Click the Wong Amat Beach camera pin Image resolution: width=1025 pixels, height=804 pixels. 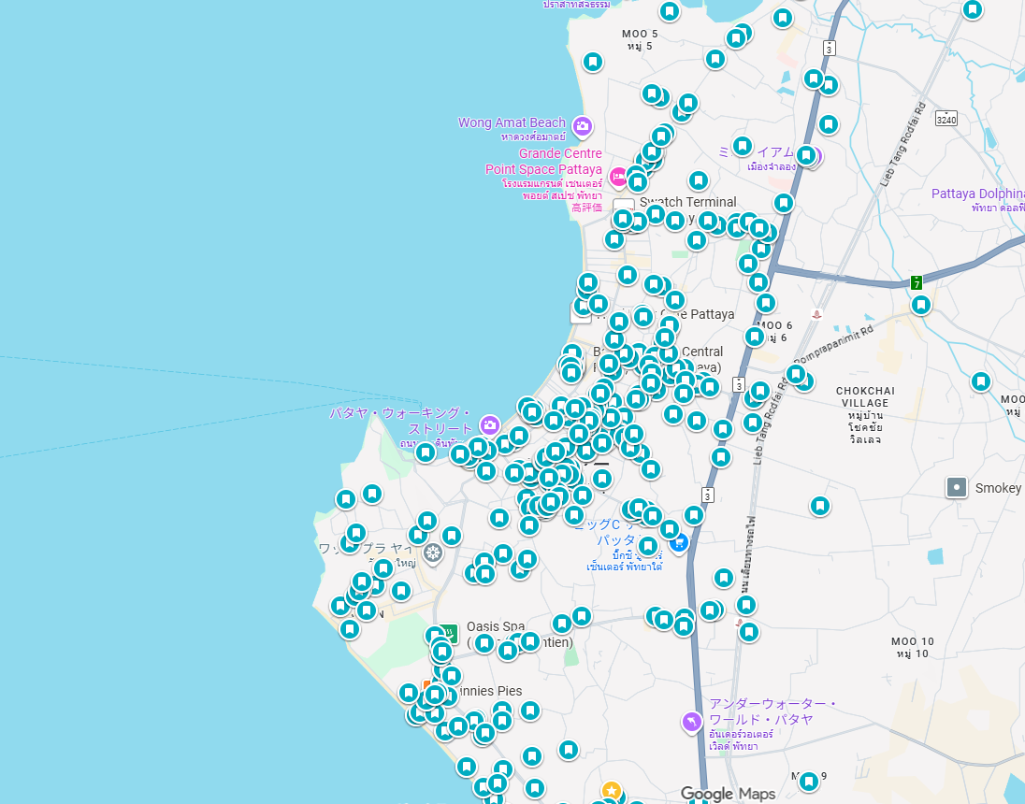coord(583,125)
